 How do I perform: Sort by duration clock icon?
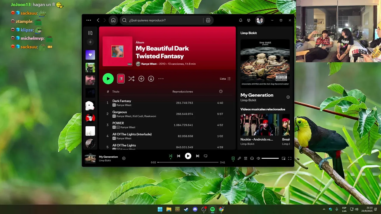click(x=221, y=92)
